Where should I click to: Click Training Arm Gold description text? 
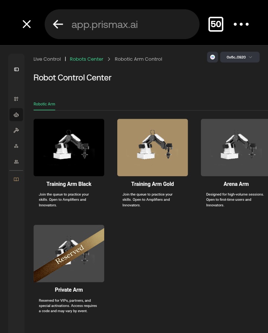point(147,200)
